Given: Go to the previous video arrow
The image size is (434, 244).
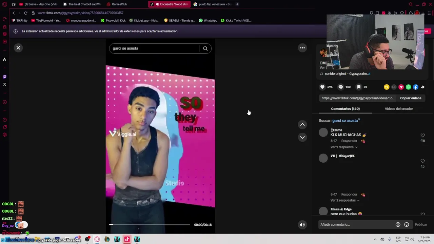Looking at the screenshot, I should 302,125.
